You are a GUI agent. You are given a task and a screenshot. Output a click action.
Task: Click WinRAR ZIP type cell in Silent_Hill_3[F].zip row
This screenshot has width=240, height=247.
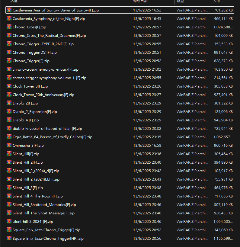click(192, 188)
